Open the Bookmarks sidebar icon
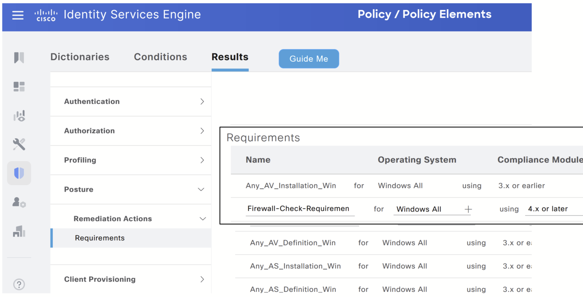The width and height of the screenshot is (583, 297). point(19,57)
